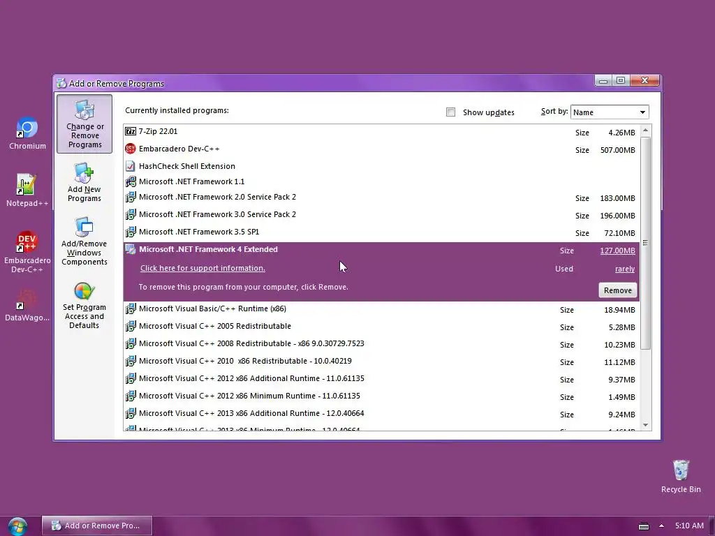
Task: Enable the Show updates checkbox
Action: (450, 112)
